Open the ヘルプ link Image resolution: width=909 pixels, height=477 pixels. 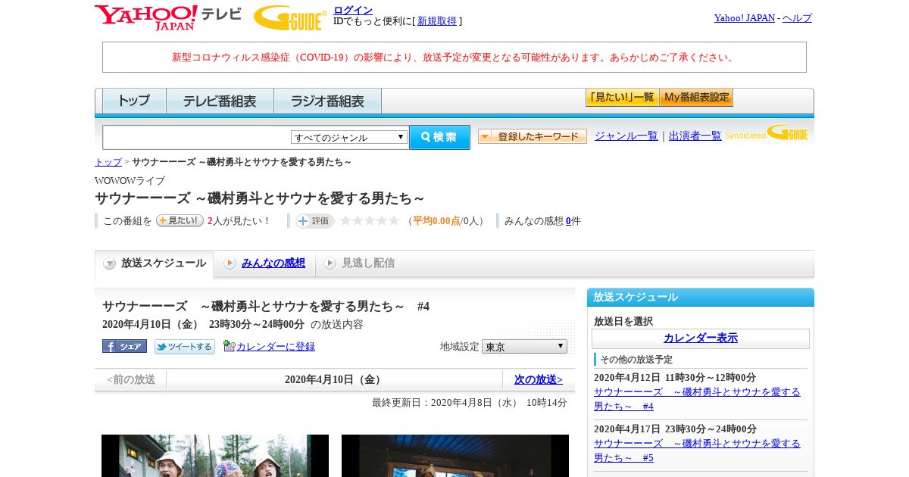pyautogui.click(x=797, y=17)
